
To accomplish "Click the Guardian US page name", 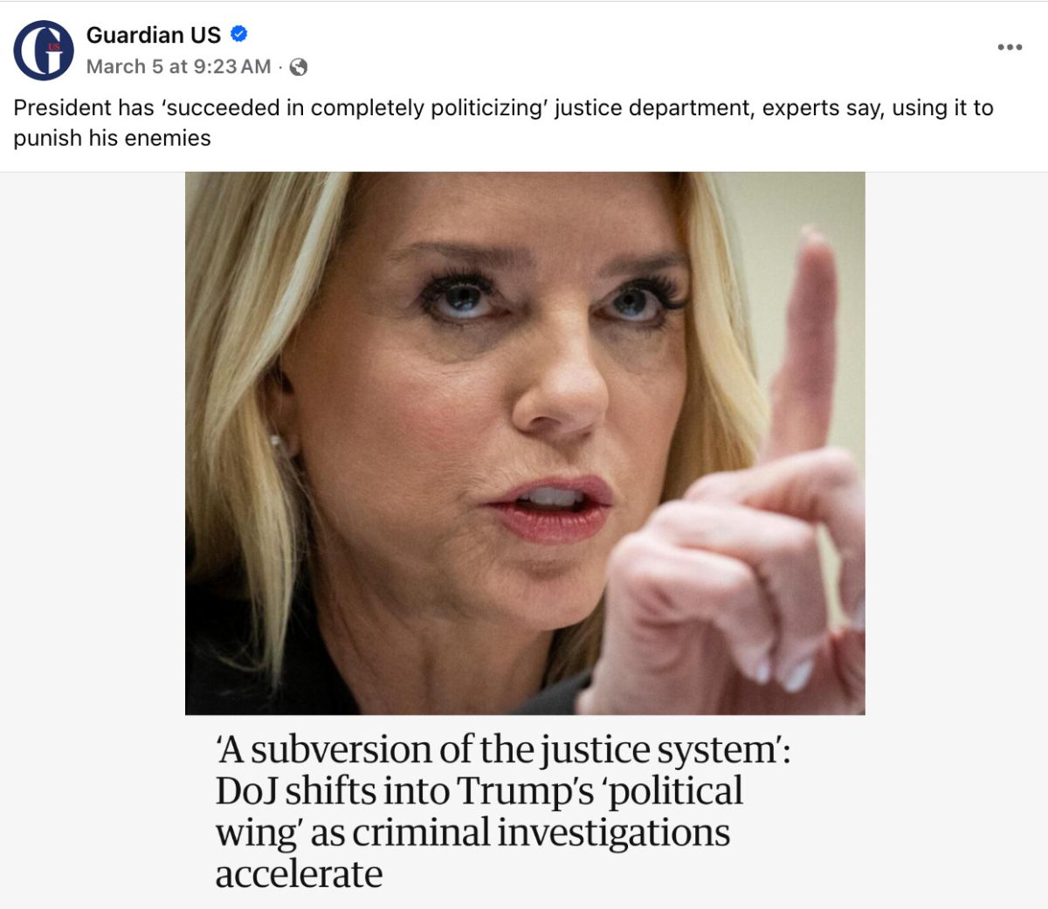I will 153,35.
